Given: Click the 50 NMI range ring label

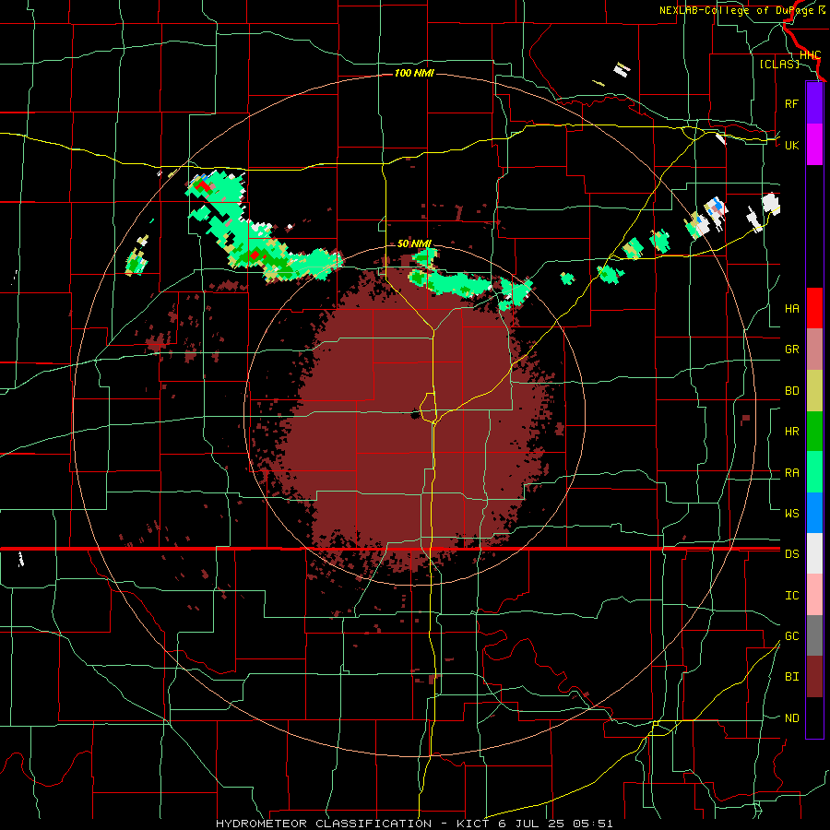Looking at the screenshot, I should click(x=414, y=243).
